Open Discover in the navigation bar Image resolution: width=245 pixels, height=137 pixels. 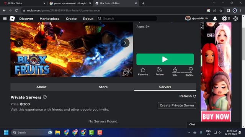click(26, 19)
